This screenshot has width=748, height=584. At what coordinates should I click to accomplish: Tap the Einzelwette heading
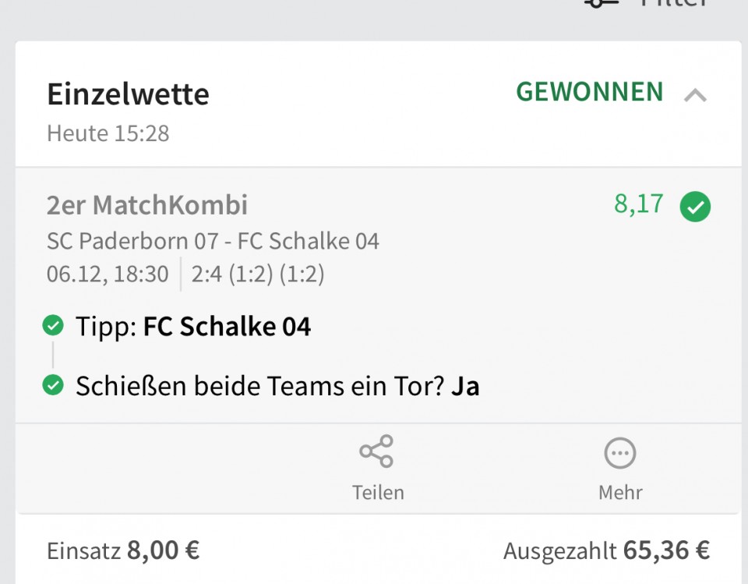click(x=128, y=94)
